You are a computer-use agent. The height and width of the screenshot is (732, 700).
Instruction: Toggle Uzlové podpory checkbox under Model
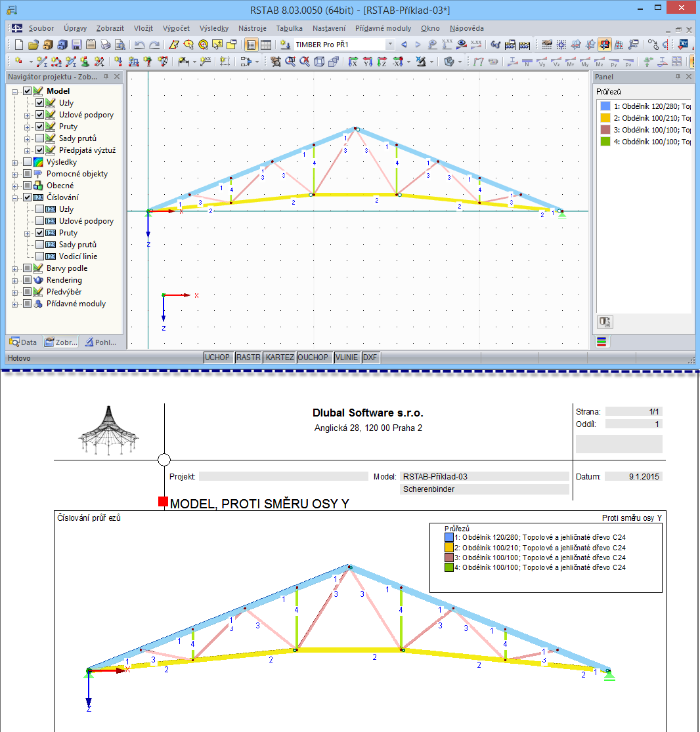(40, 115)
